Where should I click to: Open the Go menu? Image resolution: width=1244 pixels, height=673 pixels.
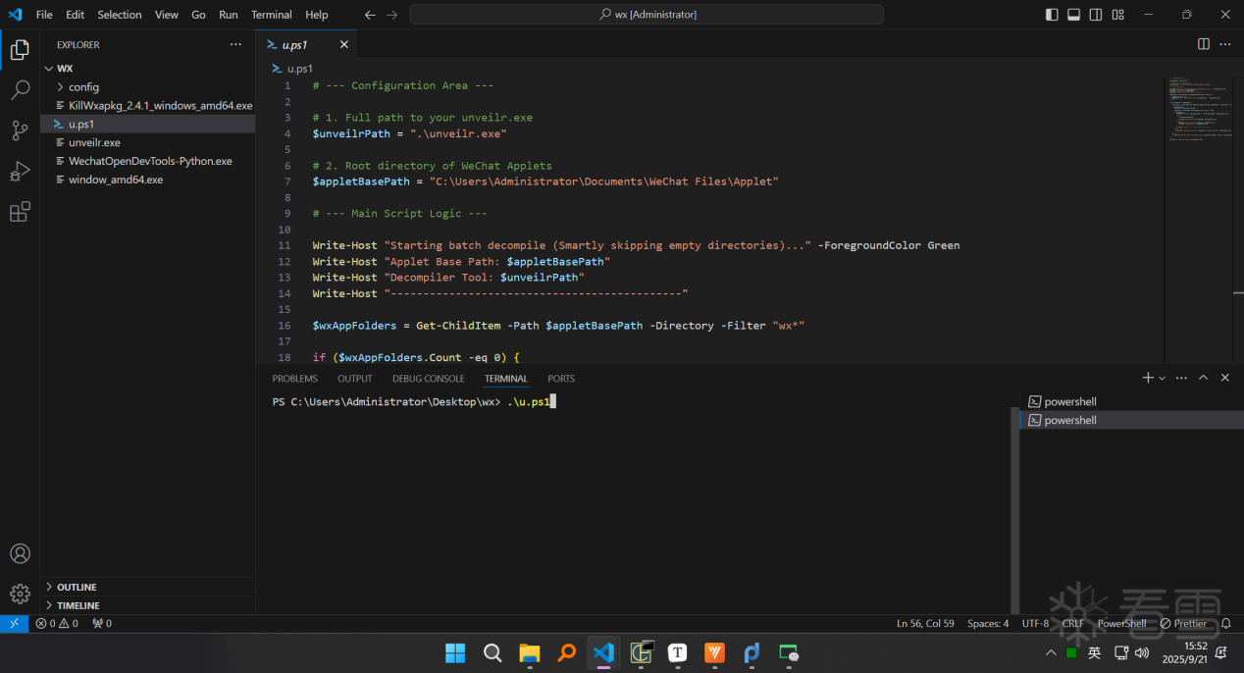199,15
